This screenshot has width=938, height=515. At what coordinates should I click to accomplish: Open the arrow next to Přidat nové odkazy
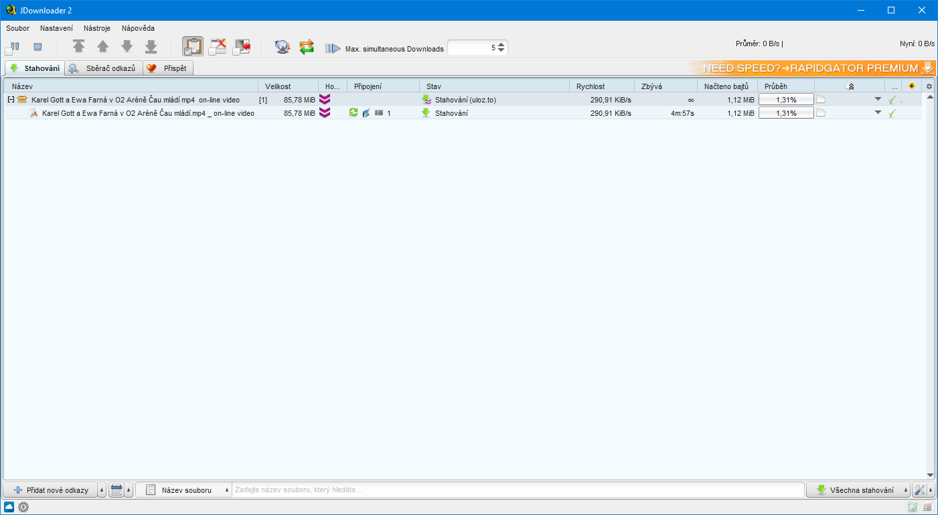point(102,490)
